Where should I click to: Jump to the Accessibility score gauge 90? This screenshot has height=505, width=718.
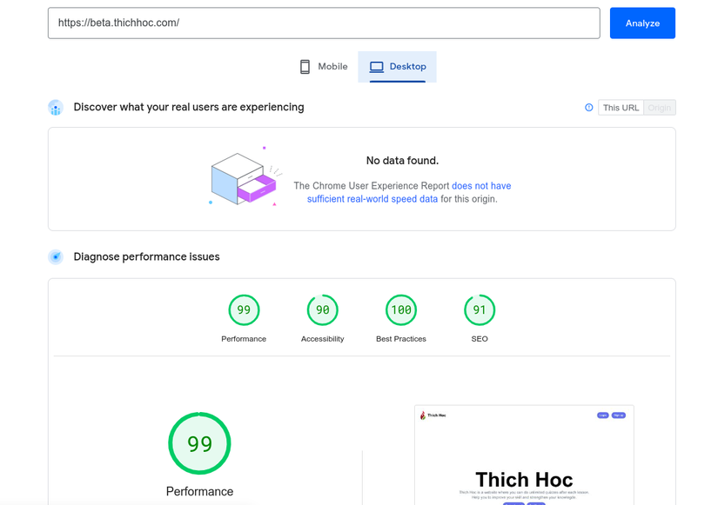coord(322,310)
